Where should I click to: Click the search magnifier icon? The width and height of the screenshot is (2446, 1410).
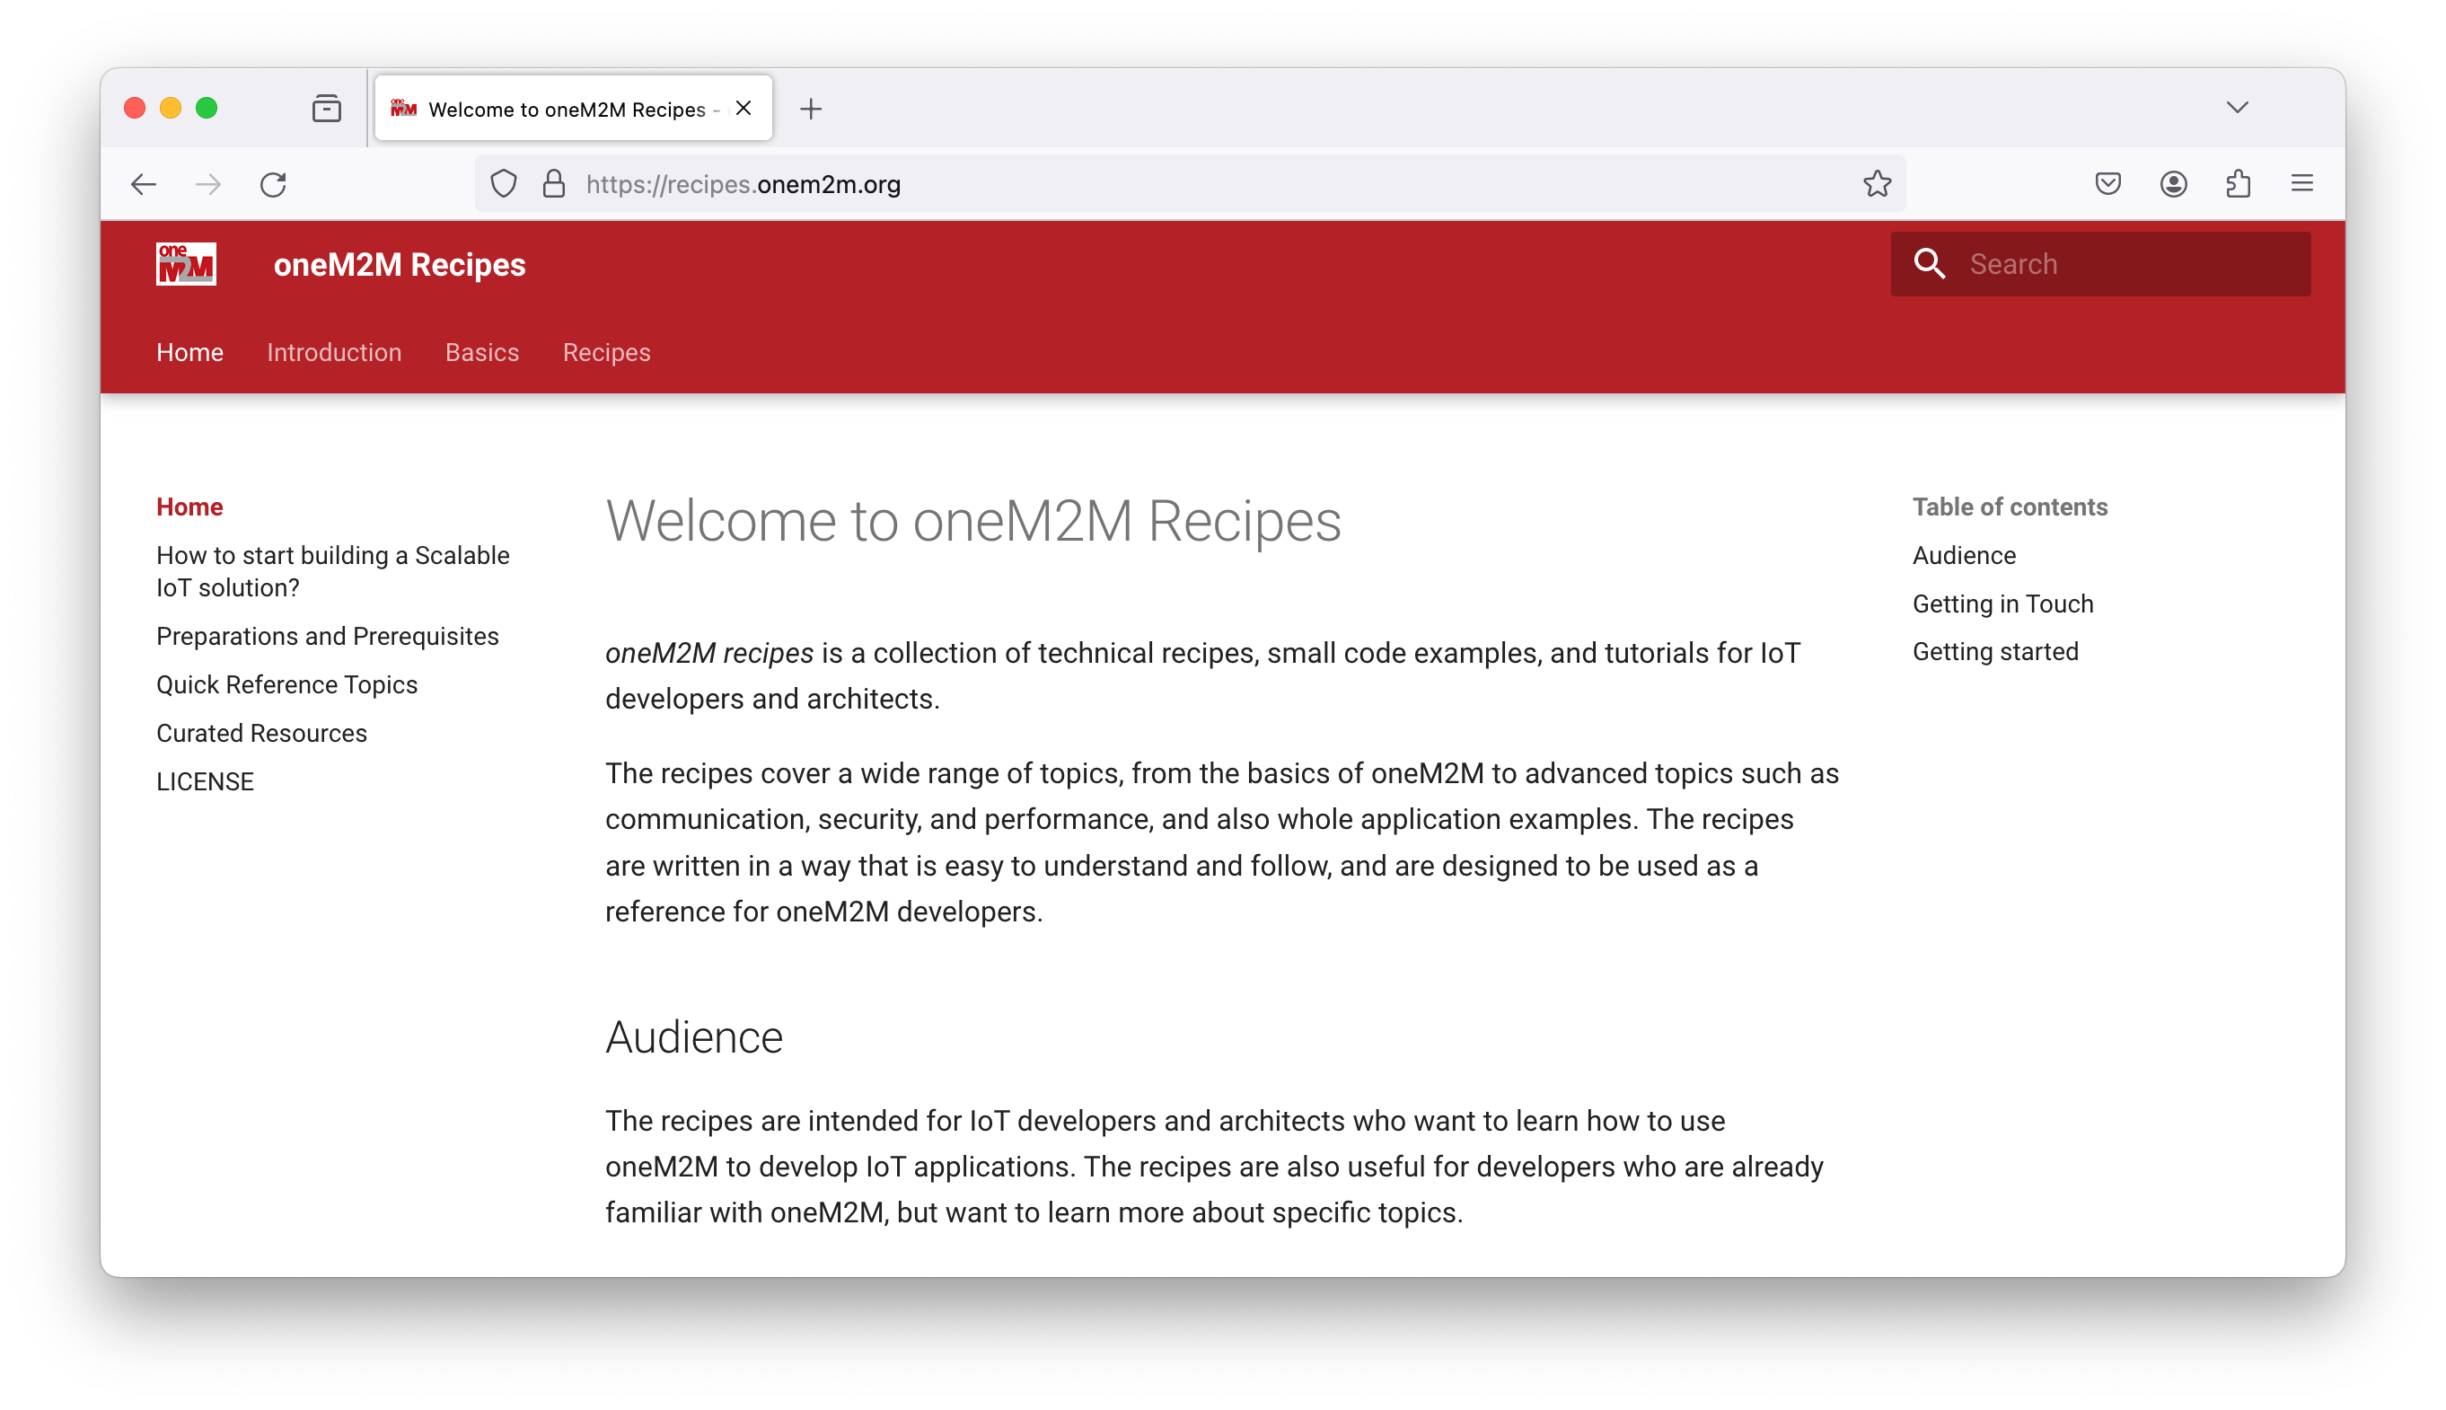coord(1928,263)
